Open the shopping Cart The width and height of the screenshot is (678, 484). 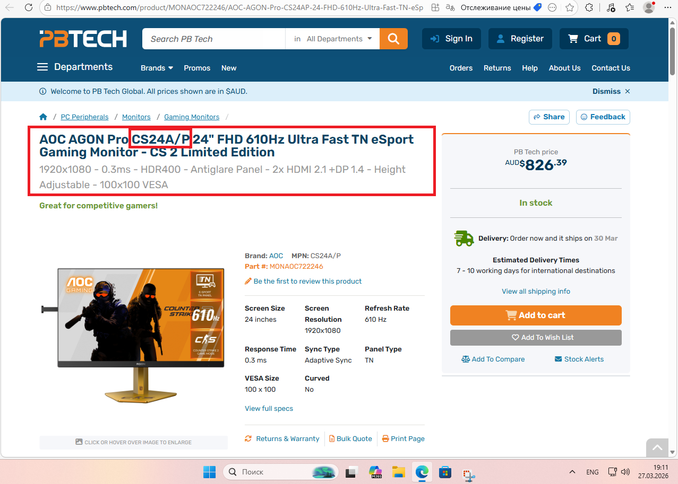point(594,39)
